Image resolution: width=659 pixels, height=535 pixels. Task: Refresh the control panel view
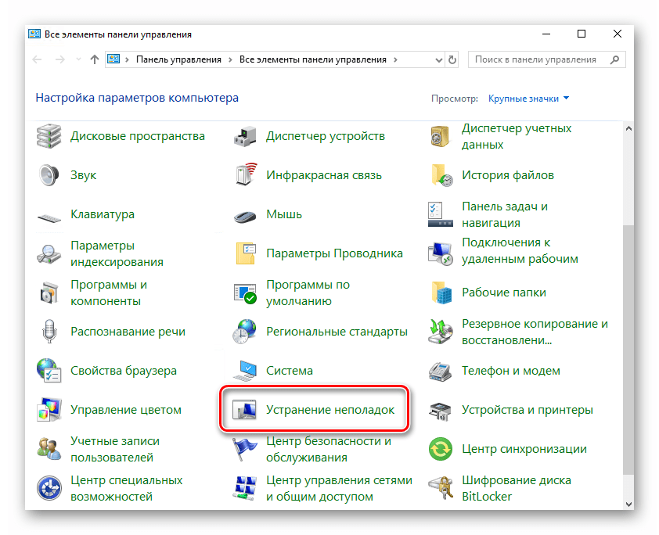click(x=452, y=59)
